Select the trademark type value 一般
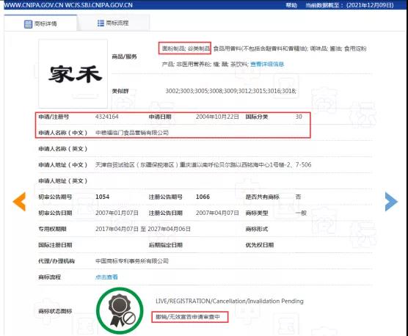This screenshot has width=408, height=336. tap(301, 213)
